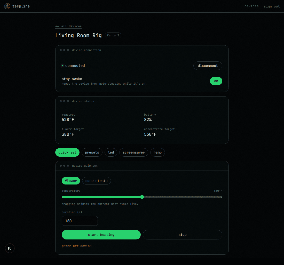Open the led tab

[111, 152]
